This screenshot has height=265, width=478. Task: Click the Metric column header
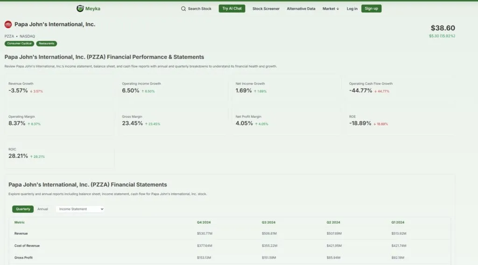pyautogui.click(x=20, y=223)
